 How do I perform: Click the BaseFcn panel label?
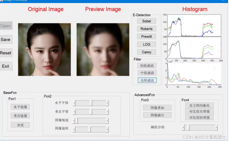(x=10, y=93)
